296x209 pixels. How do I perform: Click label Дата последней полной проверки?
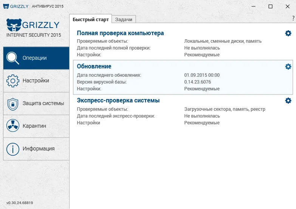coord(114,48)
